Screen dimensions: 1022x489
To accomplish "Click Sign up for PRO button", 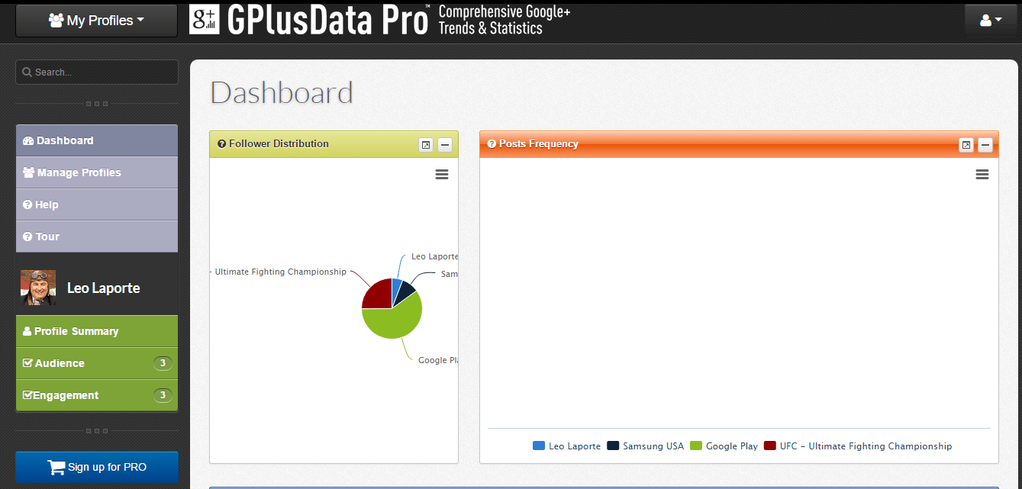I will click(x=97, y=467).
